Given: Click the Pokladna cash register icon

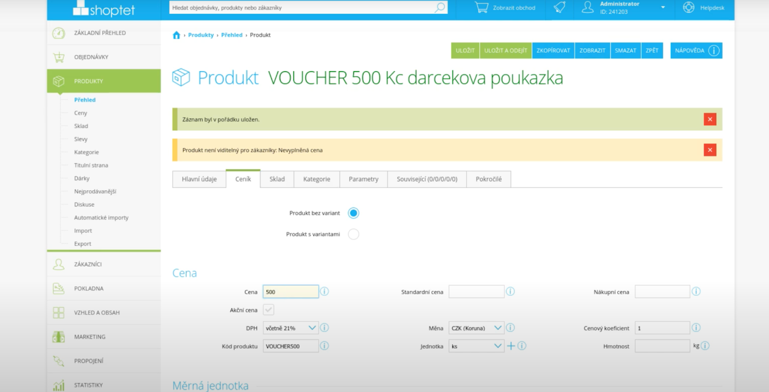Looking at the screenshot, I should 59,288.
